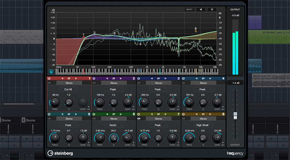Open band 8 High Shelf type dropdown

[203, 125]
